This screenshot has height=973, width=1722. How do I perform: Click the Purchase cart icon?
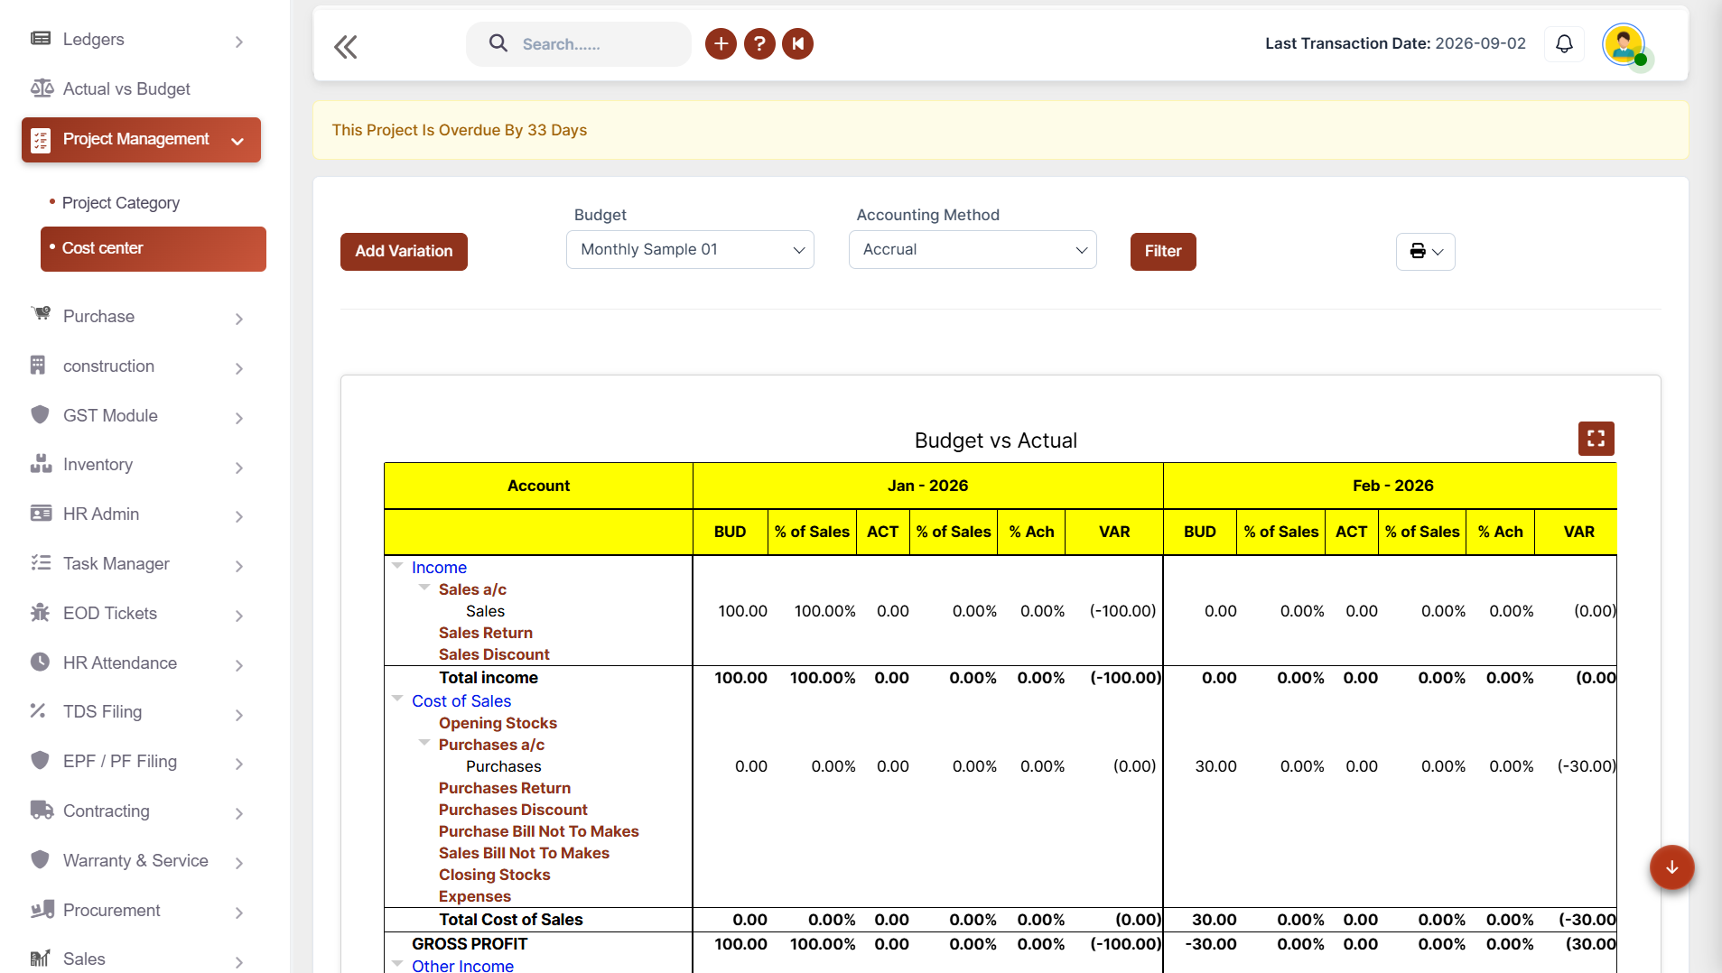point(42,314)
